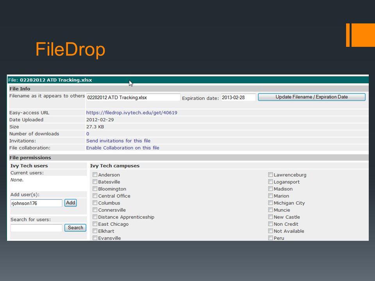
Task: Click the Ivy Tech campuses heading
Action: click(115, 166)
